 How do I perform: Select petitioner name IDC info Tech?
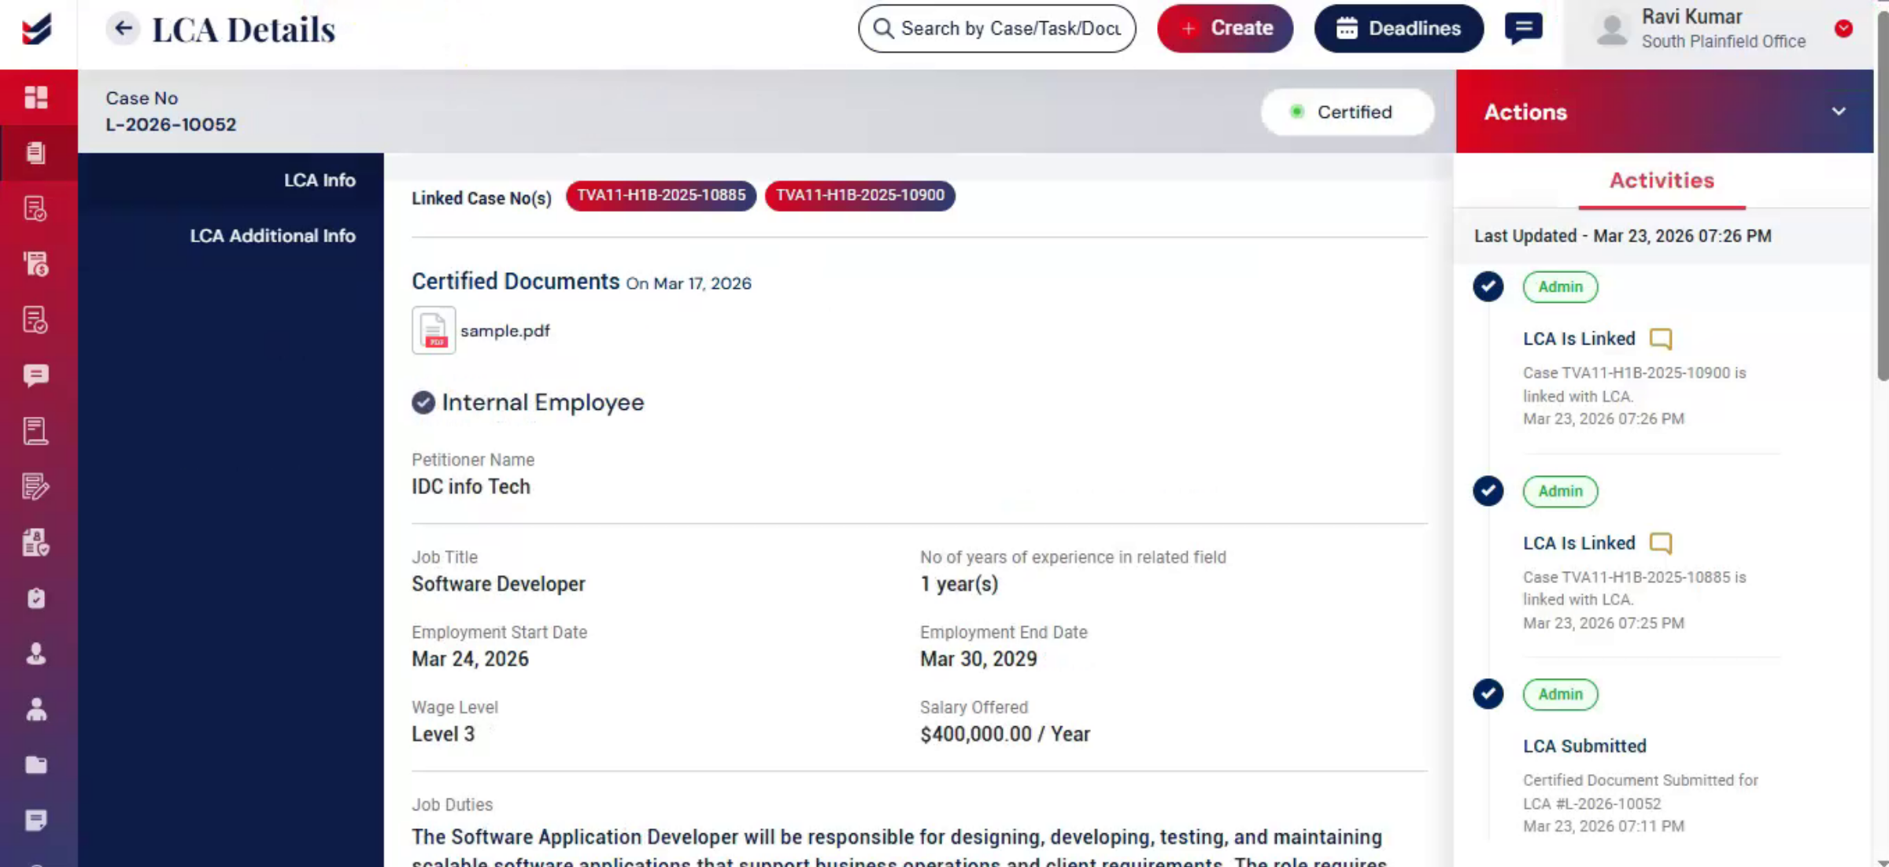(x=471, y=487)
